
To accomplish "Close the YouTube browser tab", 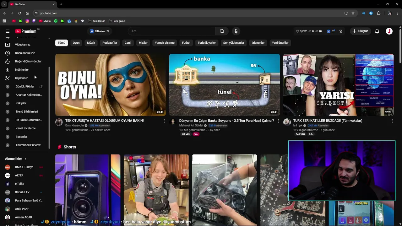I will tap(53, 4).
